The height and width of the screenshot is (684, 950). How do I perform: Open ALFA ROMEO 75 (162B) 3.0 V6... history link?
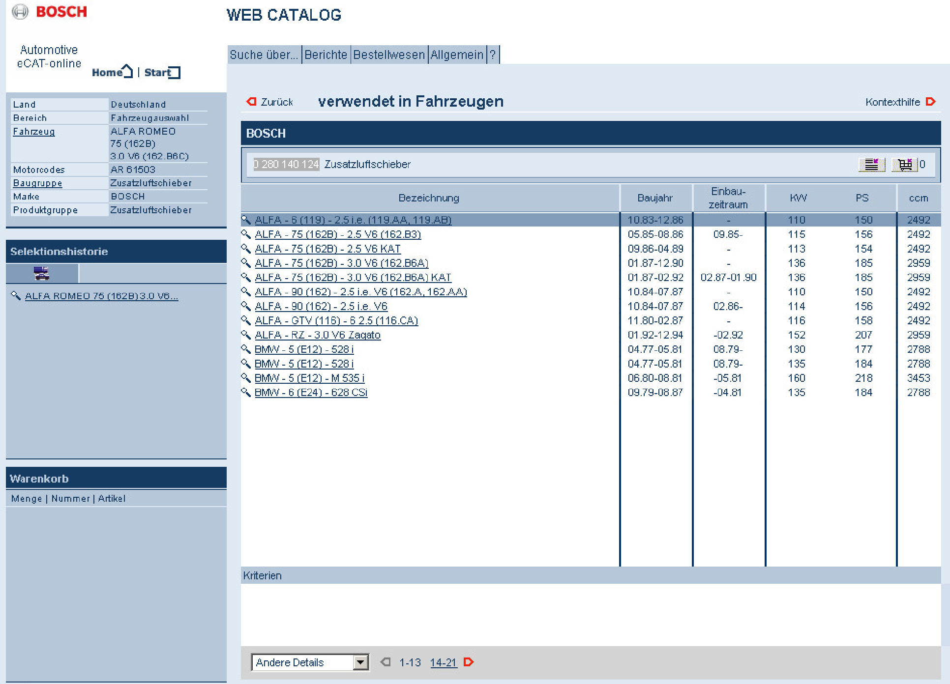coord(101,296)
